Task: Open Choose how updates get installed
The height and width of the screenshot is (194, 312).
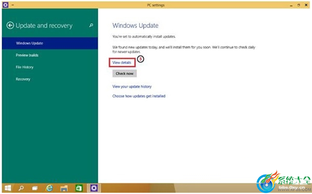Action: [x=139, y=96]
